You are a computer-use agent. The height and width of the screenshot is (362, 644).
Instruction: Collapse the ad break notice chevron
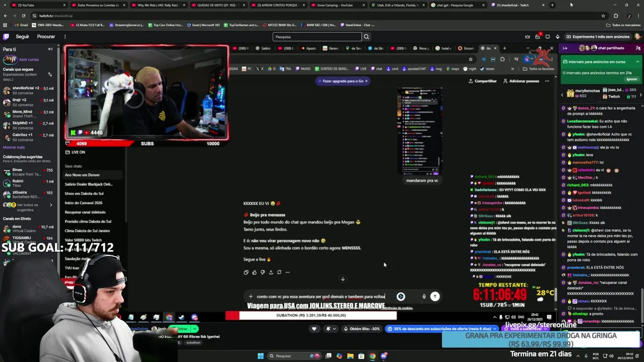tap(637, 62)
